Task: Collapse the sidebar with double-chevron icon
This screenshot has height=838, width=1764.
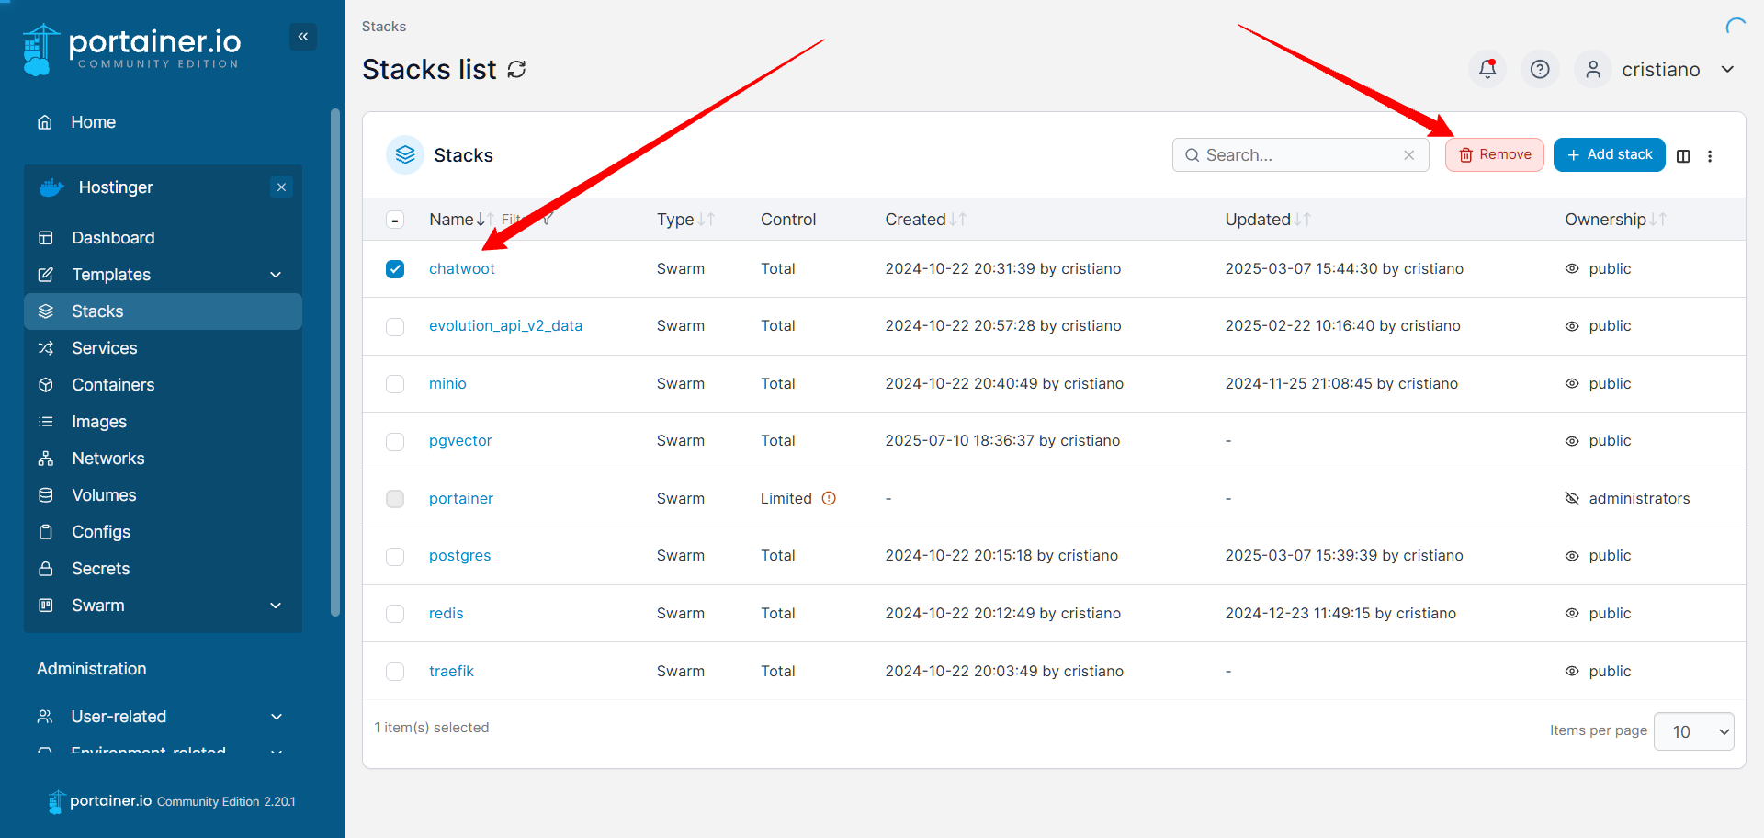Action: pos(303,37)
